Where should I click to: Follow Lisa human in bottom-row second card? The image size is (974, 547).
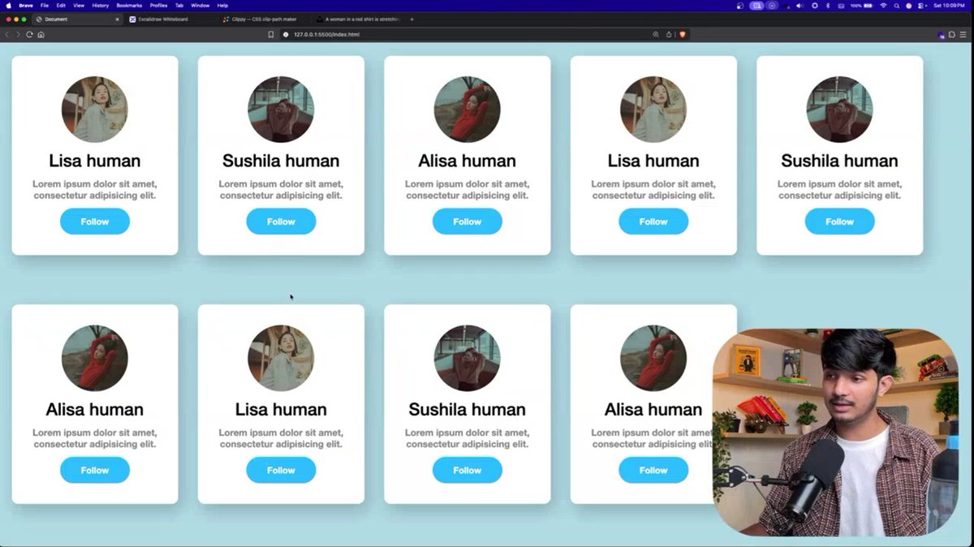click(281, 470)
